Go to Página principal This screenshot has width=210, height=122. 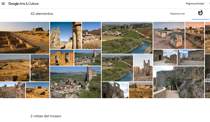pos(195,4)
